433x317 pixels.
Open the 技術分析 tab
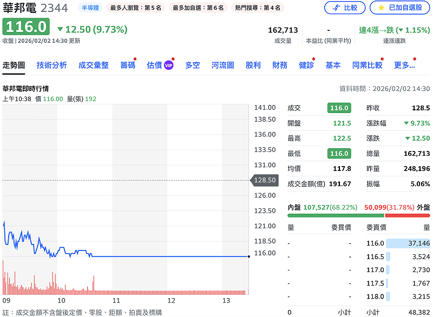[51, 65]
